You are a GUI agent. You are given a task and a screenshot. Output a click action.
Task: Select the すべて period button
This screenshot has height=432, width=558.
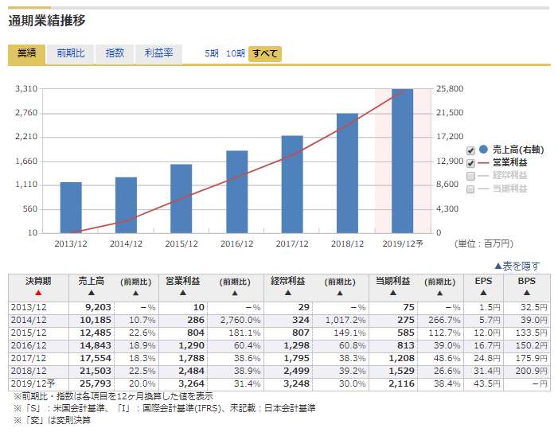[x=265, y=53]
